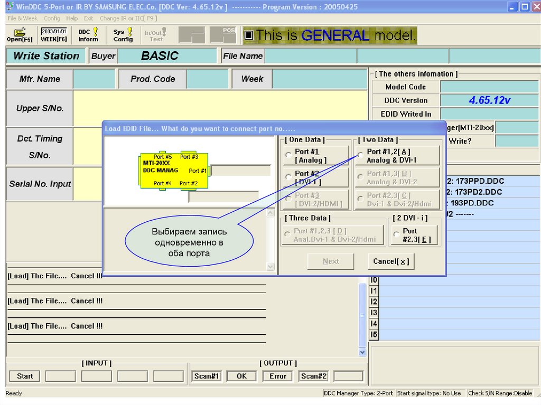Choose Port #2 [DVI-1] radio option
Screen dimensions: 541x405
point(288,177)
